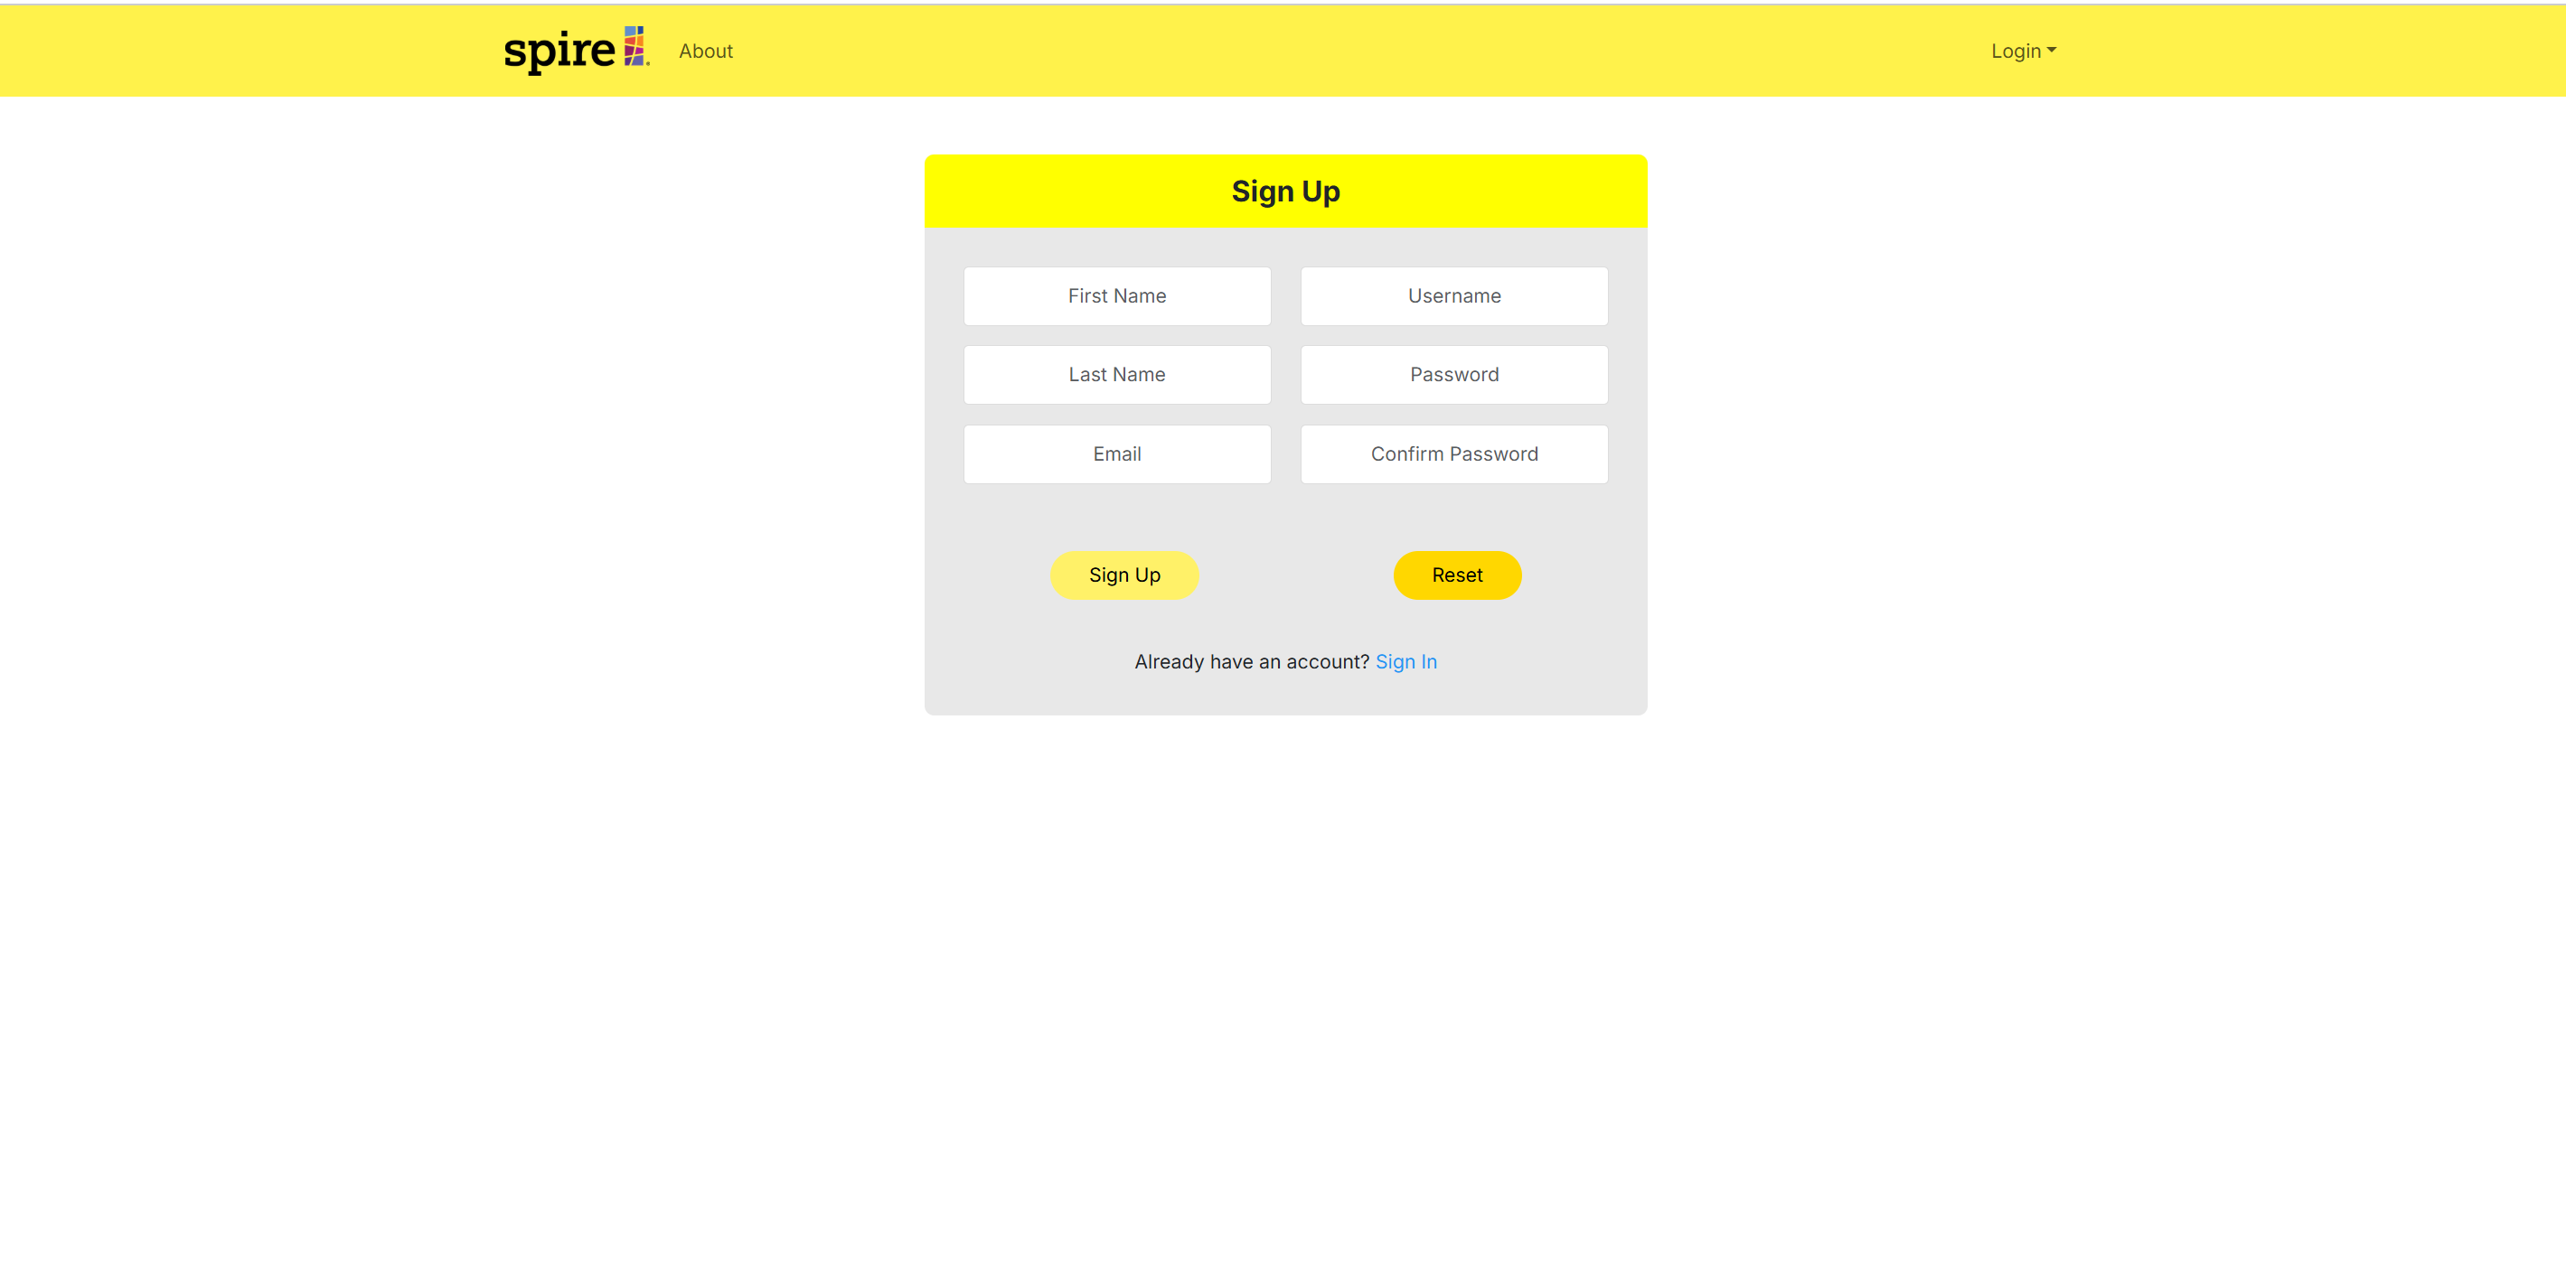The height and width of the screenshot is (1271, 2566).
Task: Clear the form with Reset button
Action: (x=1456, y=575)
